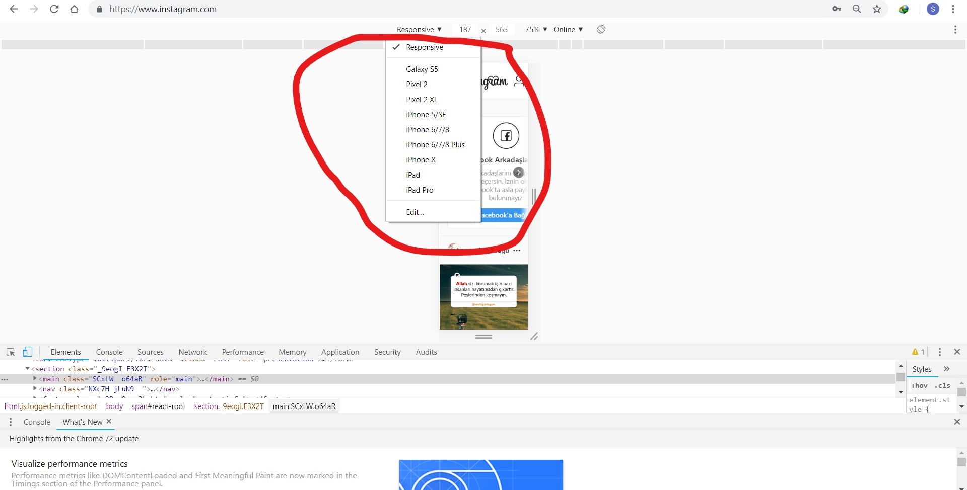Close the DevTools bottom drawer
This screenshot has height=490, width=967.
pos(957,422)
